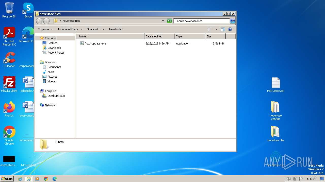325x182 pixels.
Task: Open Skype desktop shortcut
Action: pos(28,10)
